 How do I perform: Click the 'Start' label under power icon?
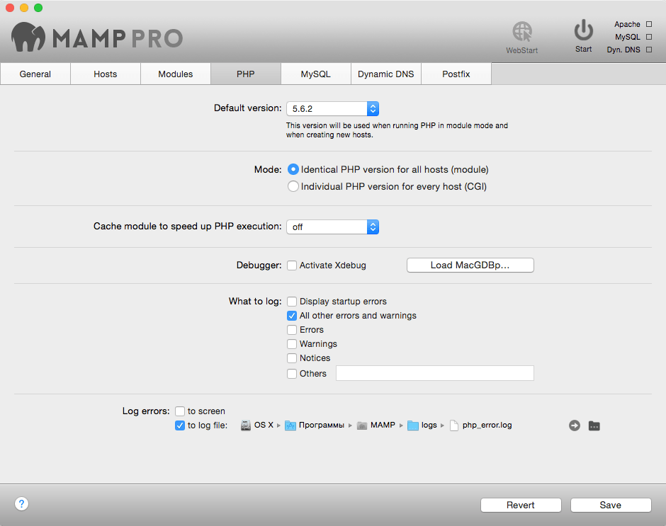coord(584,50)
